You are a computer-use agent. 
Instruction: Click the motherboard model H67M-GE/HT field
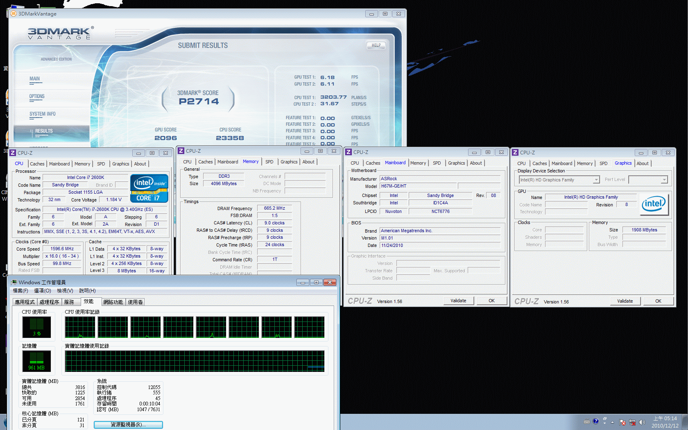pos(418,186)
